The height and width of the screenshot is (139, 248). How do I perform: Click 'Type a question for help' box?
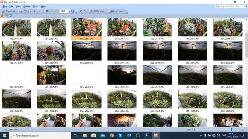coord(230,7)
